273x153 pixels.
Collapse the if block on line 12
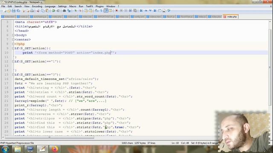13,61
